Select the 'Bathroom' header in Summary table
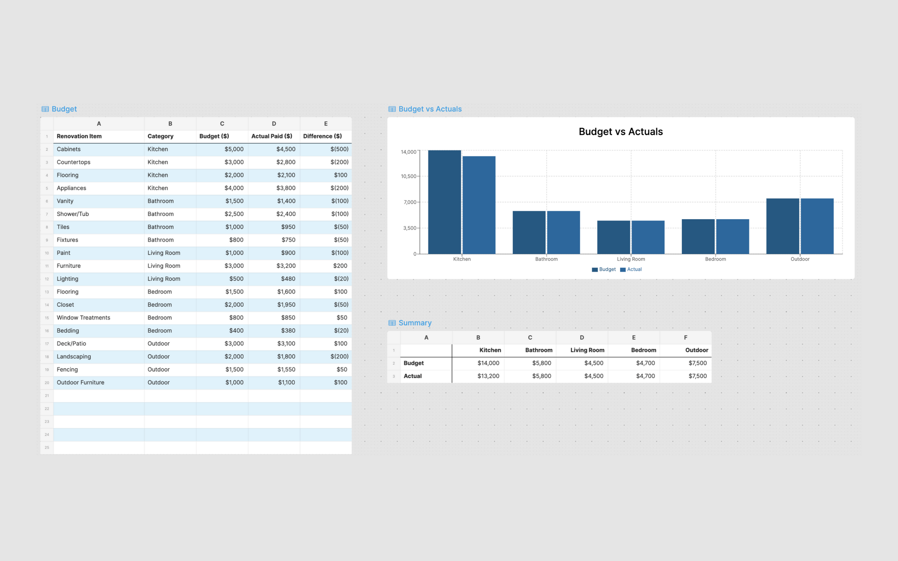The width and height of the screenshot is (898, 561). point(530,350)
